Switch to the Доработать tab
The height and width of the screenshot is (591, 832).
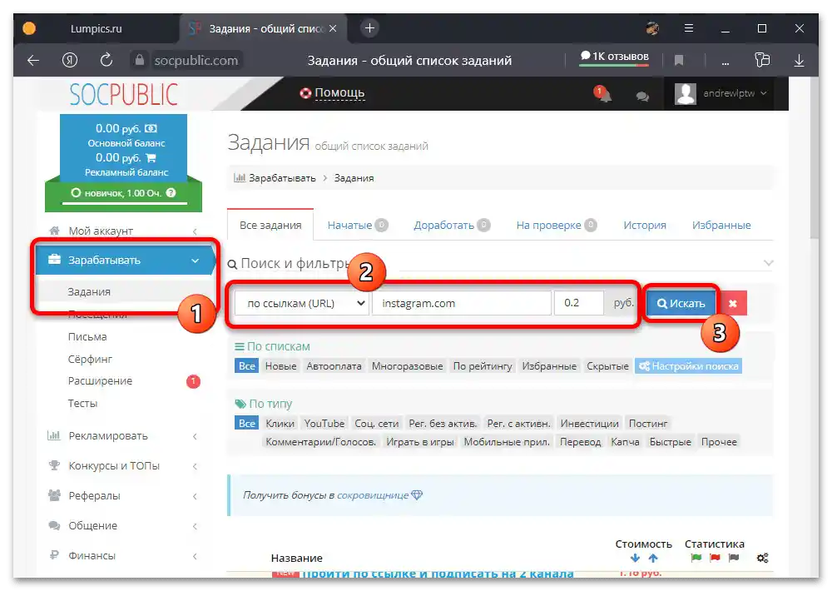(452, 225)
